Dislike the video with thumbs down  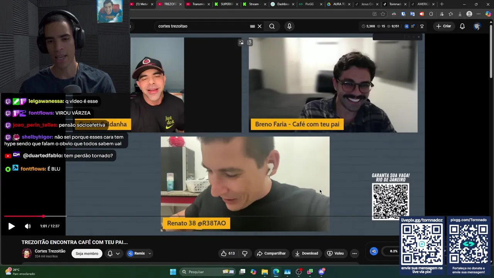[x=245, y=253]
